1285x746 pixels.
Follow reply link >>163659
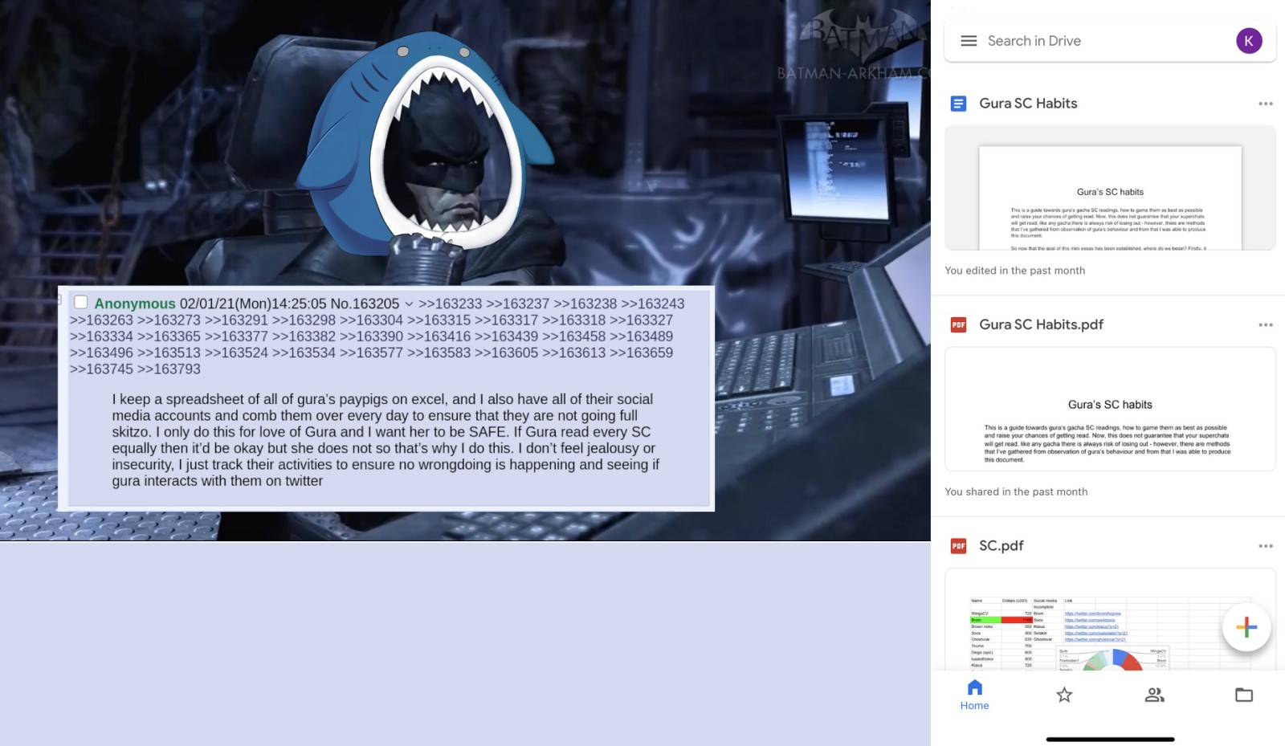pyautogui.click(x=641, y=353)
